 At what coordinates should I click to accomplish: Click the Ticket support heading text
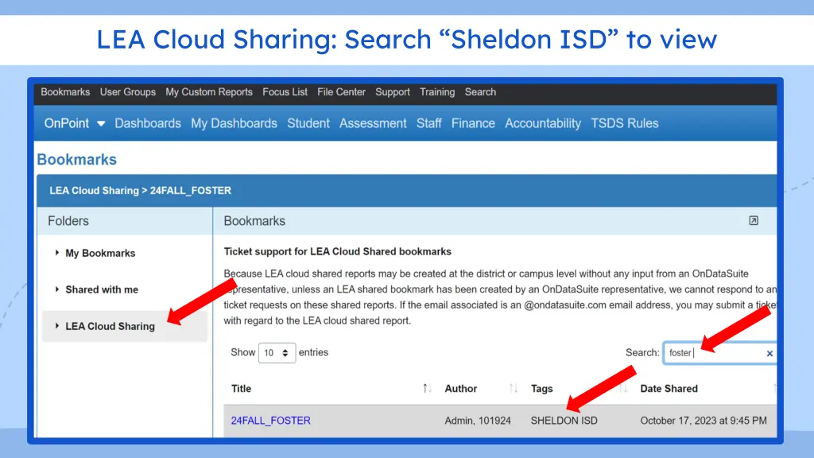[x=337, y=252]
